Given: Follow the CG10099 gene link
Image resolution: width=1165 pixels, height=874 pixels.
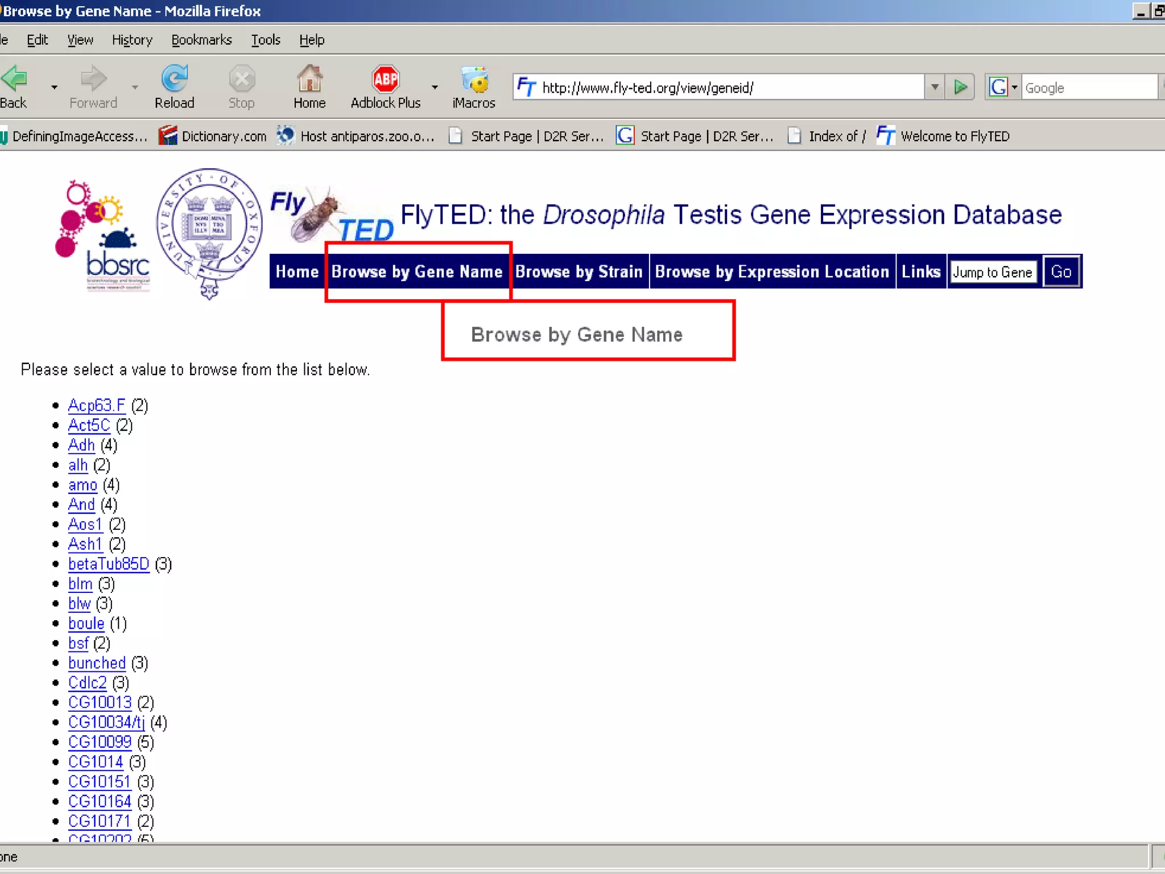Looking at the screenshot, I should pos(100,742).
